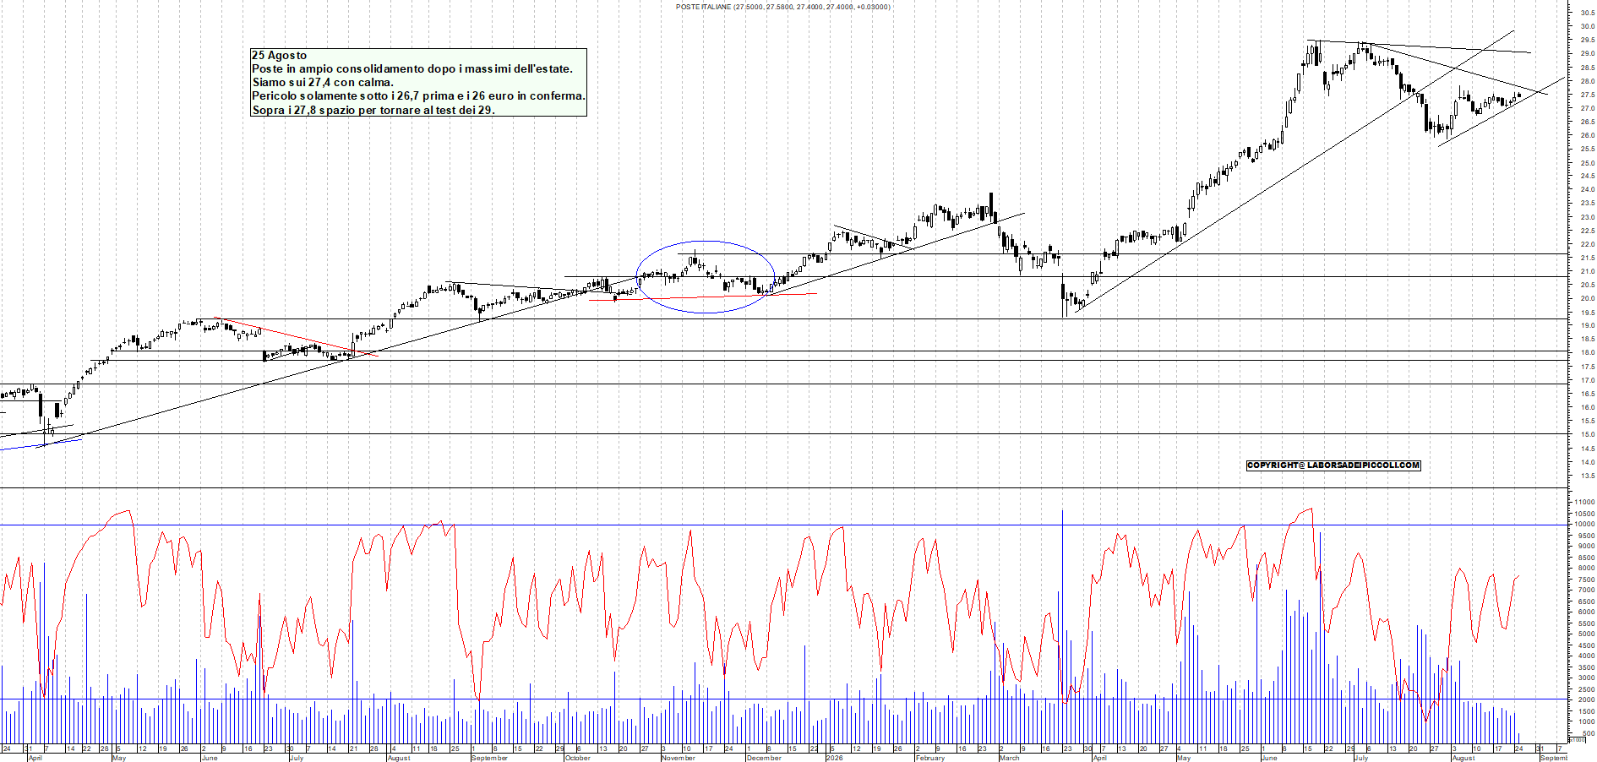Click the note line 'Poste in ampio consolidamento'
The height and width of the screenshot is (762, 1597).
pyautogui.click(x=412, y=68)
